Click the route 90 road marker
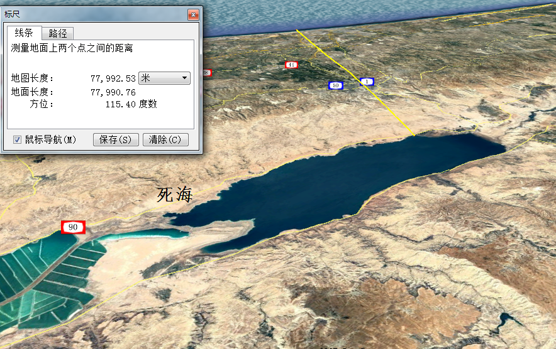Image resolution: width=556 pixels, height=349 pixels. (73, 227)
